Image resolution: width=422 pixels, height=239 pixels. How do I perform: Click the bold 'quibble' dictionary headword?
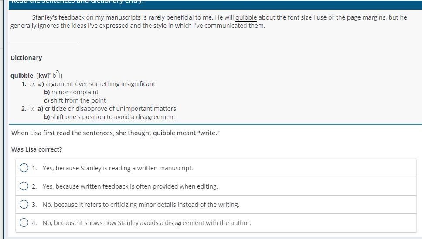coord(22,76)
